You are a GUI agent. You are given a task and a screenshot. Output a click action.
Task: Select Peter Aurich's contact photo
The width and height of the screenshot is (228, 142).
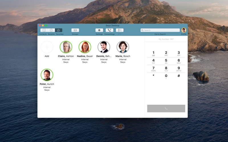(47, 75)
